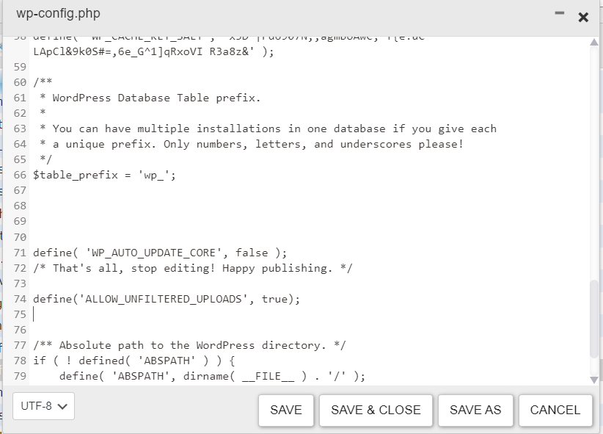This screenshot has width=603, height=434.
Task: Click the wp-config.php dialog title
Action: click(x=58, y=14)
